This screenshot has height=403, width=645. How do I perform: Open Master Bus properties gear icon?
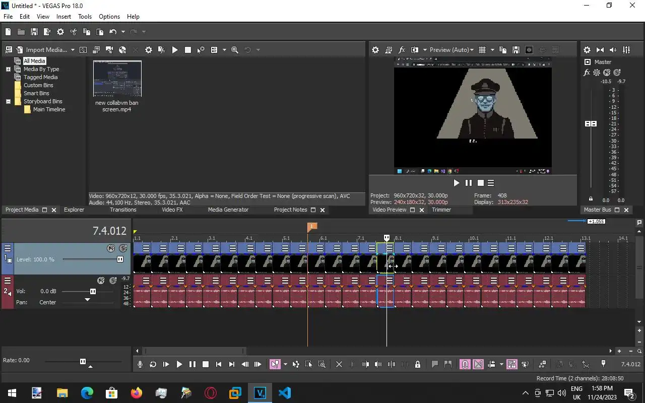pos(587,50)
